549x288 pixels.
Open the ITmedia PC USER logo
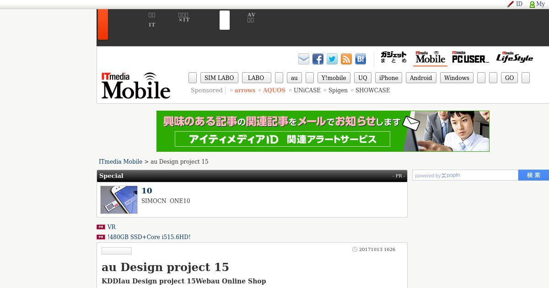[x=470, y=57]
